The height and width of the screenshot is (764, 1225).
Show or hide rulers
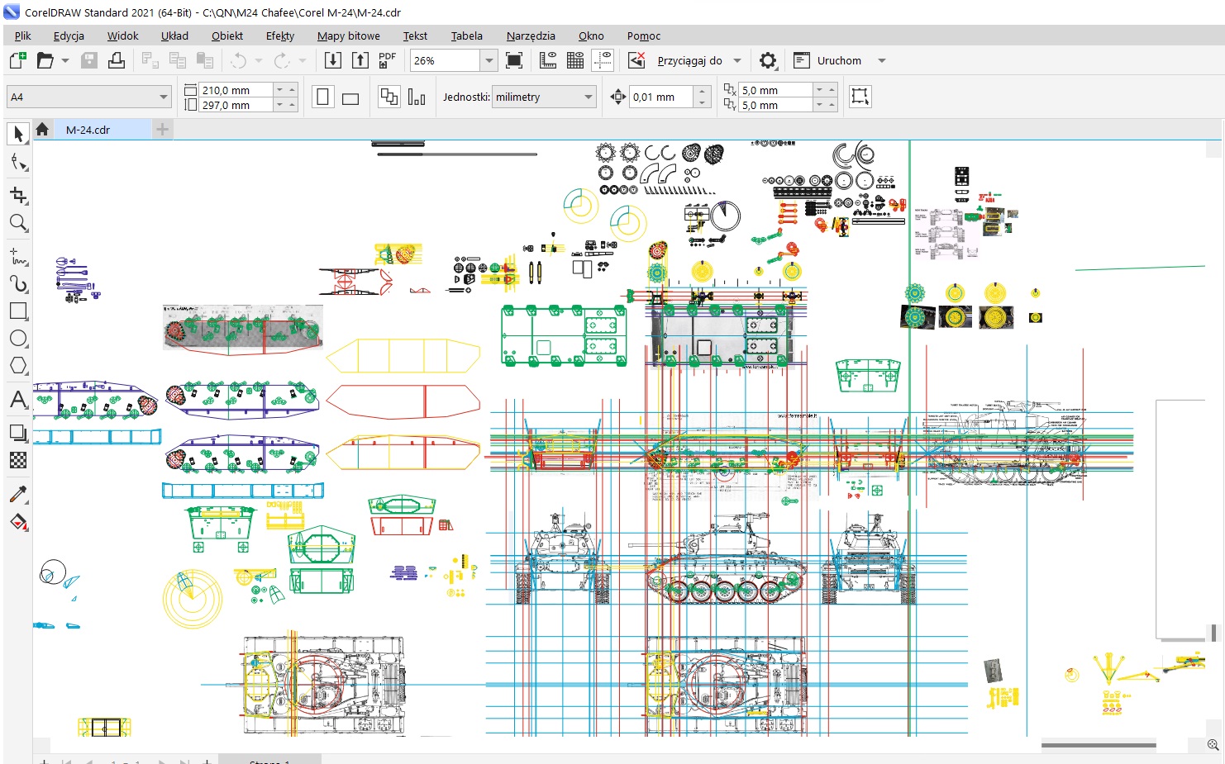pos(548,60)
